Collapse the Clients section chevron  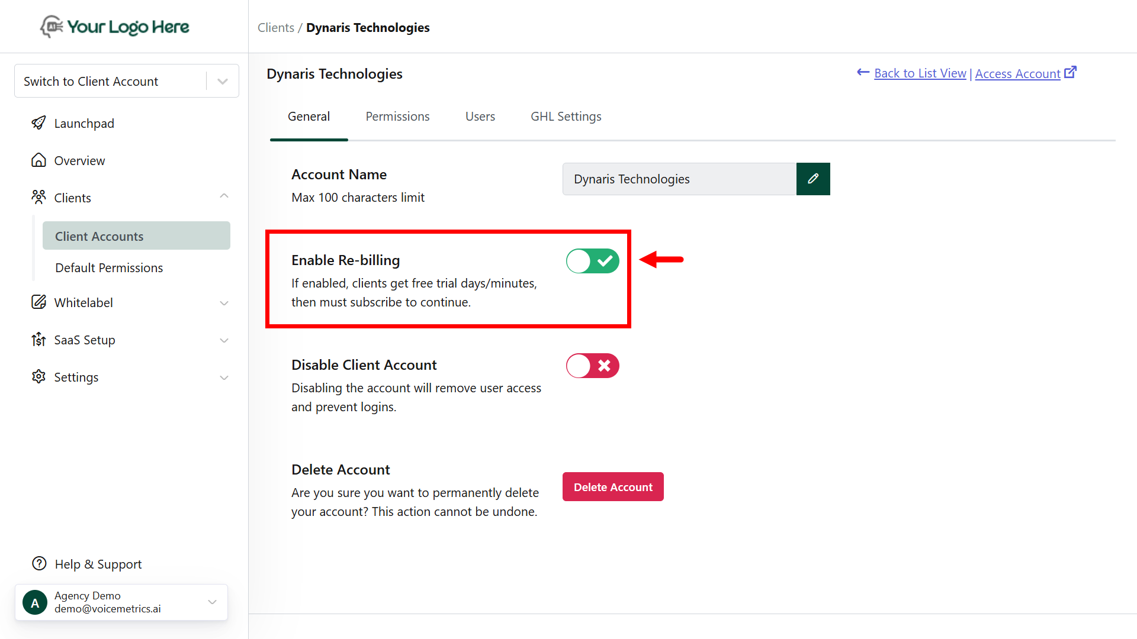224,196
